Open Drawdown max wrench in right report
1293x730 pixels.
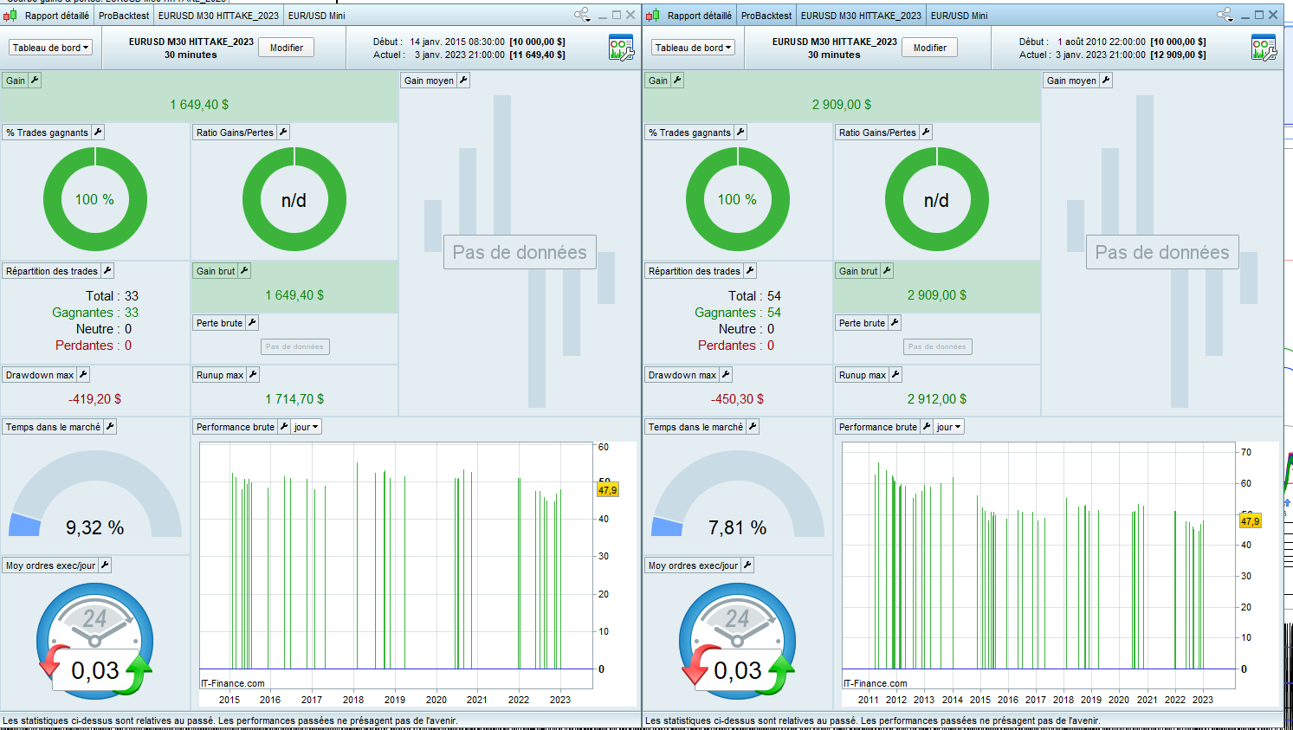click(726, 375)
